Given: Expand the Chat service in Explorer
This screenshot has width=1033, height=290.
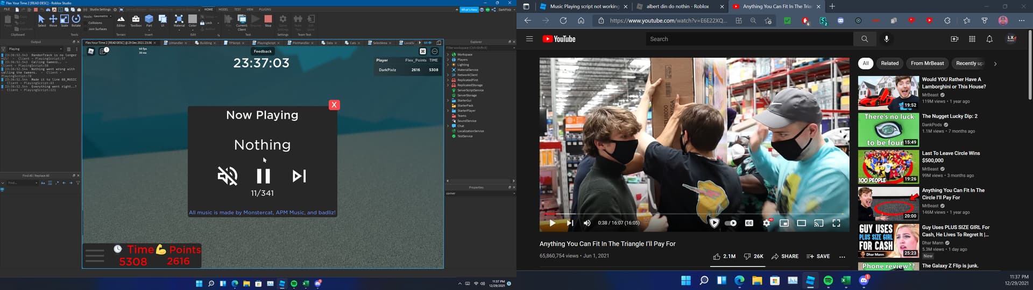Looking at the screenshot, I should point(448,126).
